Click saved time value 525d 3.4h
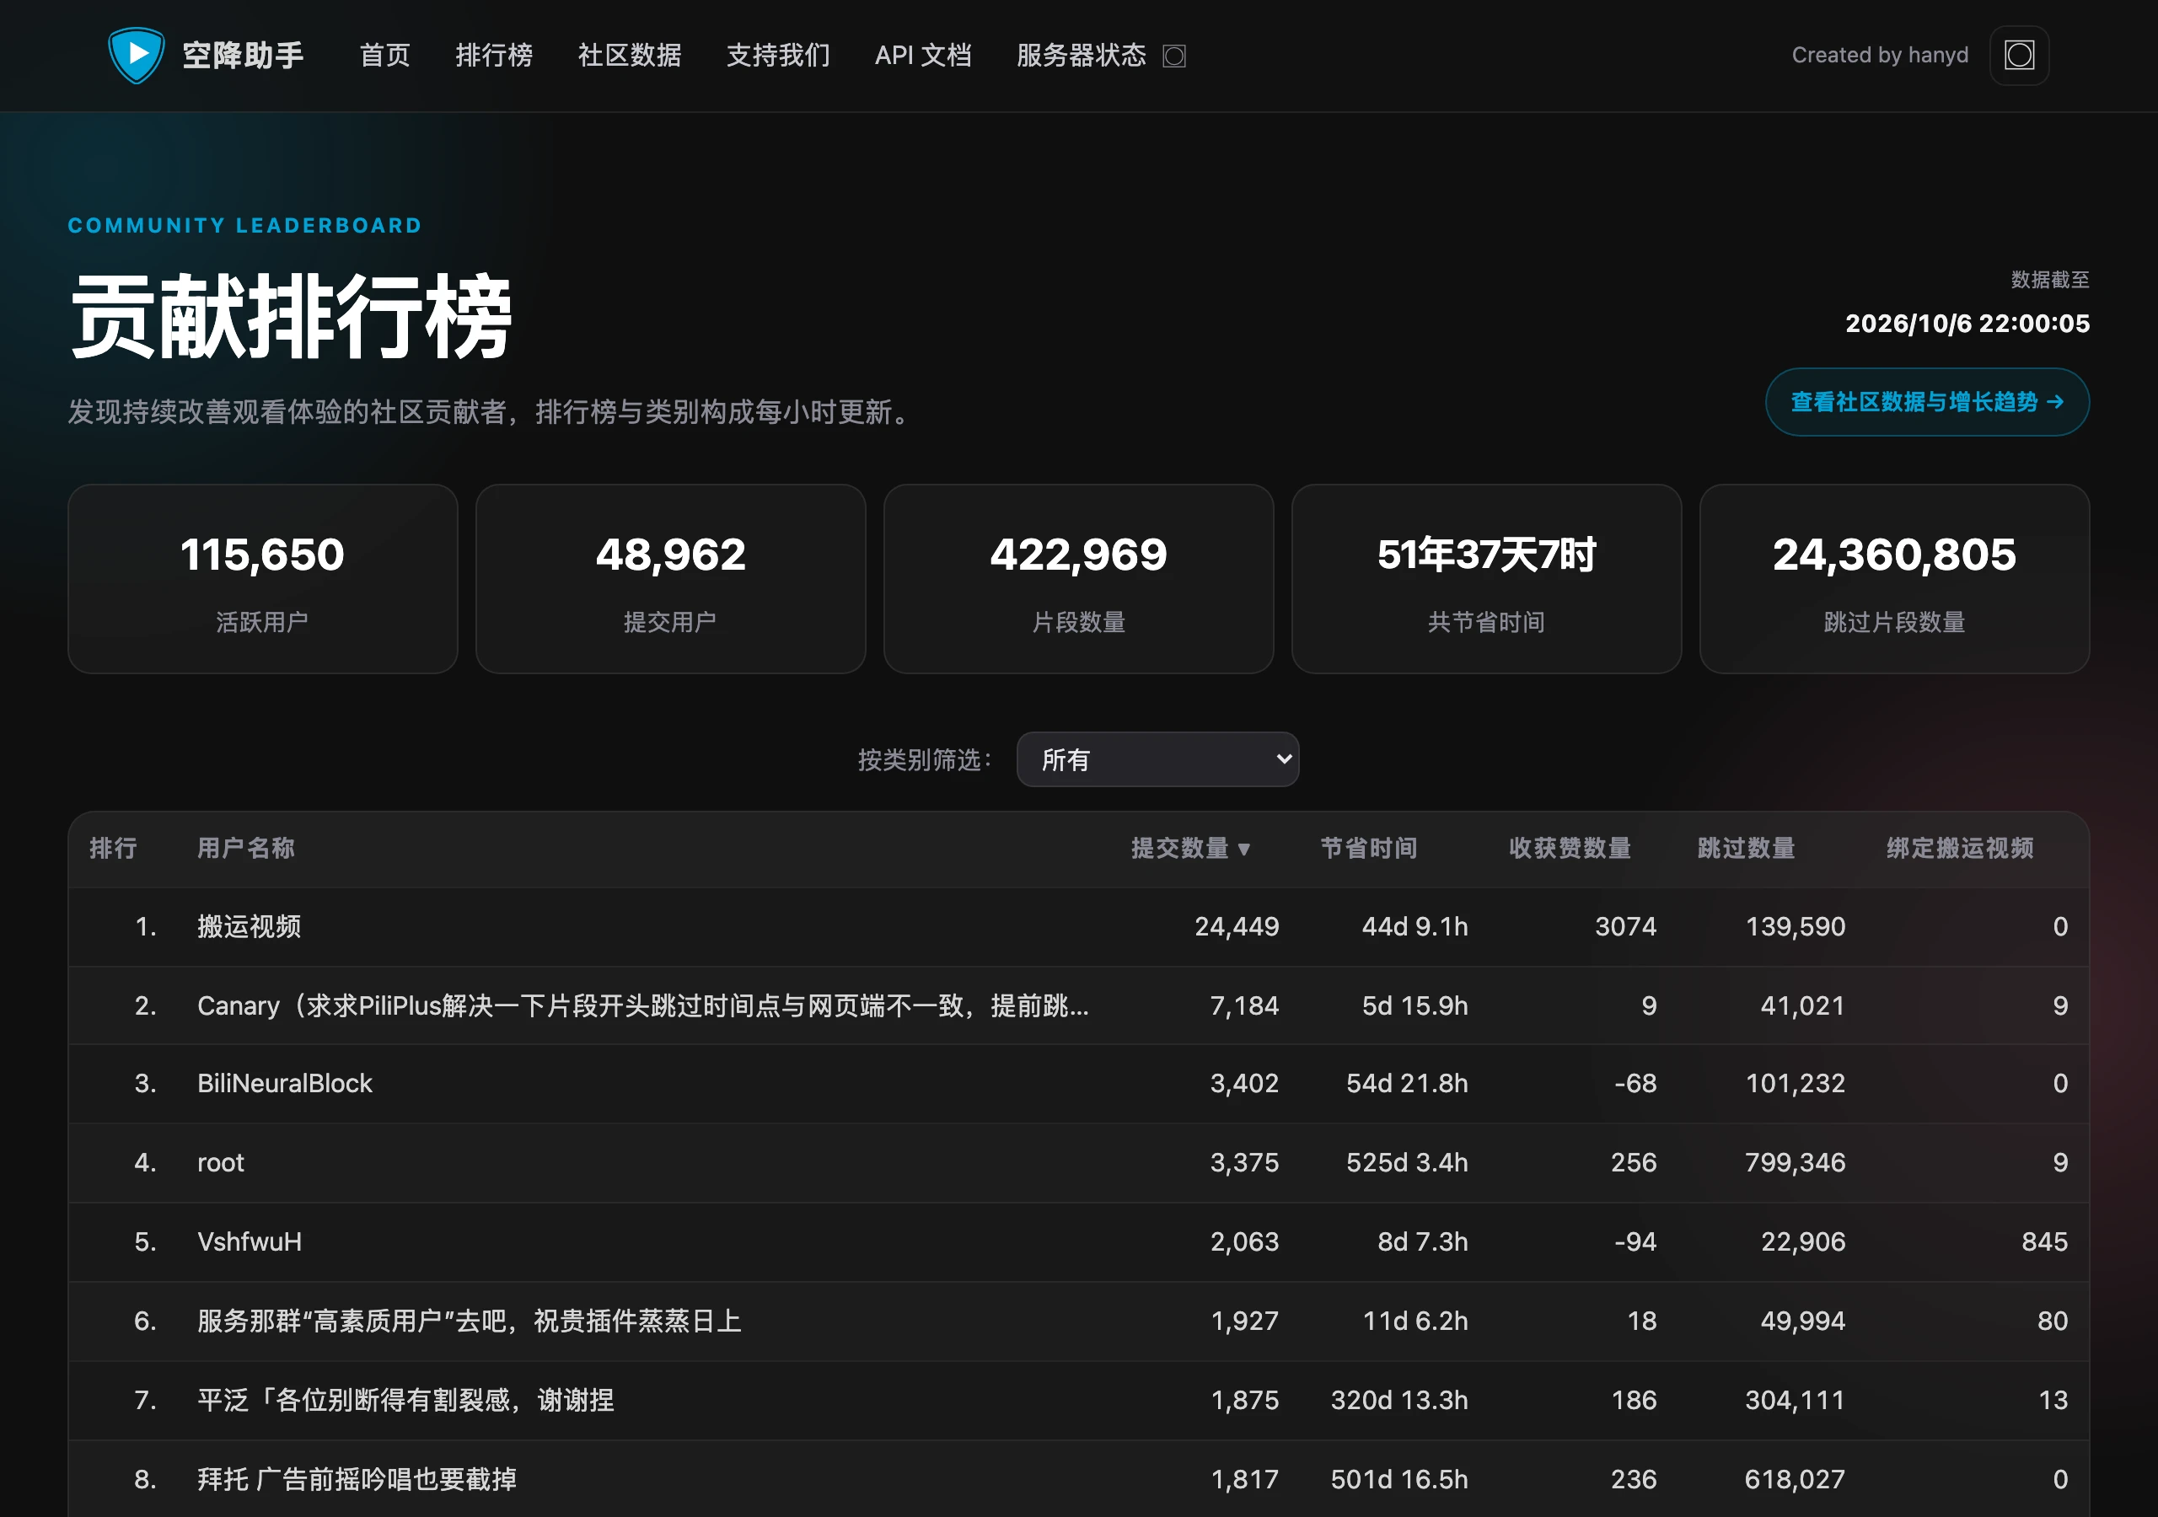Image resolution: width=2158 pixels, height=1517 pixels. click(x=1407, y=1163)
